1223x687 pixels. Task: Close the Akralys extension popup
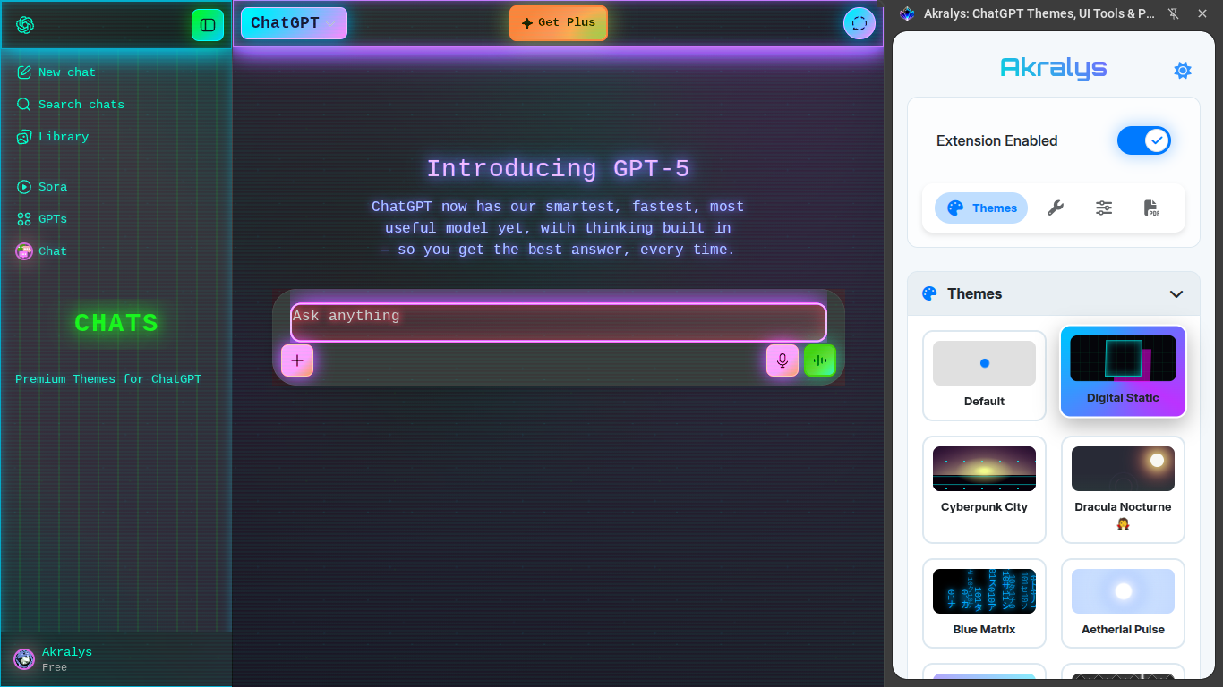(x=1202, y=13)
